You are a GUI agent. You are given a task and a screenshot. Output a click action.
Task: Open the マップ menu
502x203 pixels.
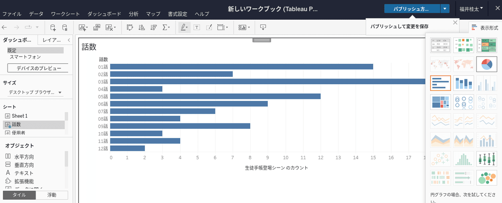click(153, 14)
